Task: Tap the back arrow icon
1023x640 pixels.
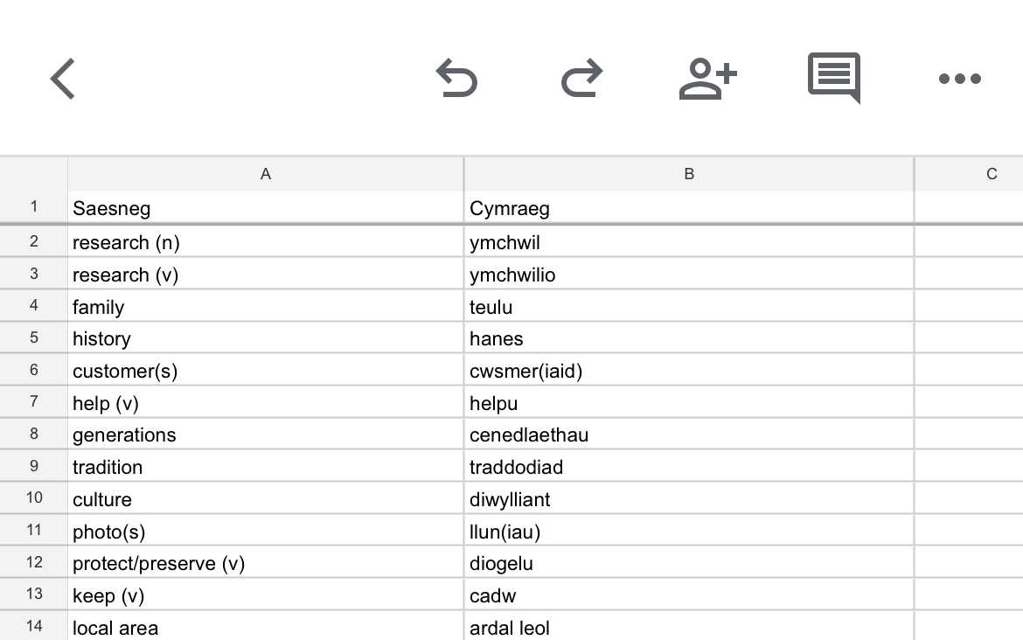Action: click(x=63, y=79)
